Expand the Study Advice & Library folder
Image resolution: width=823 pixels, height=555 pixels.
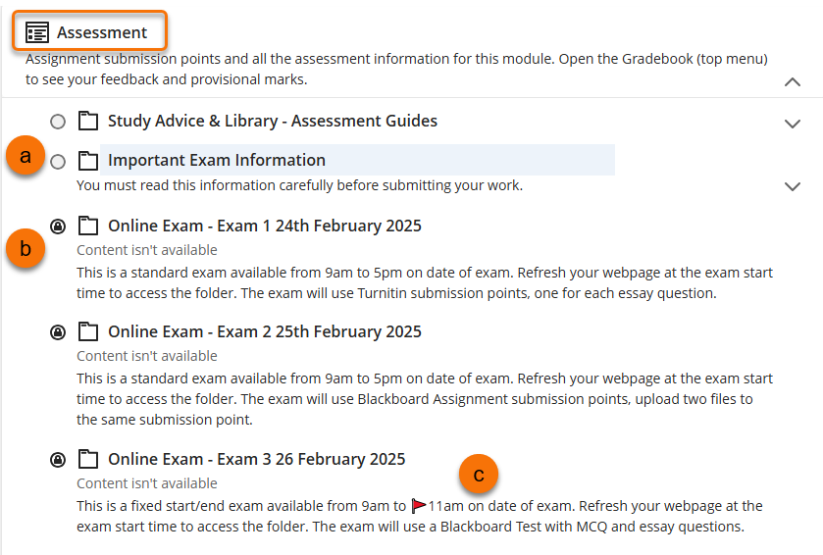coord(793,124)
